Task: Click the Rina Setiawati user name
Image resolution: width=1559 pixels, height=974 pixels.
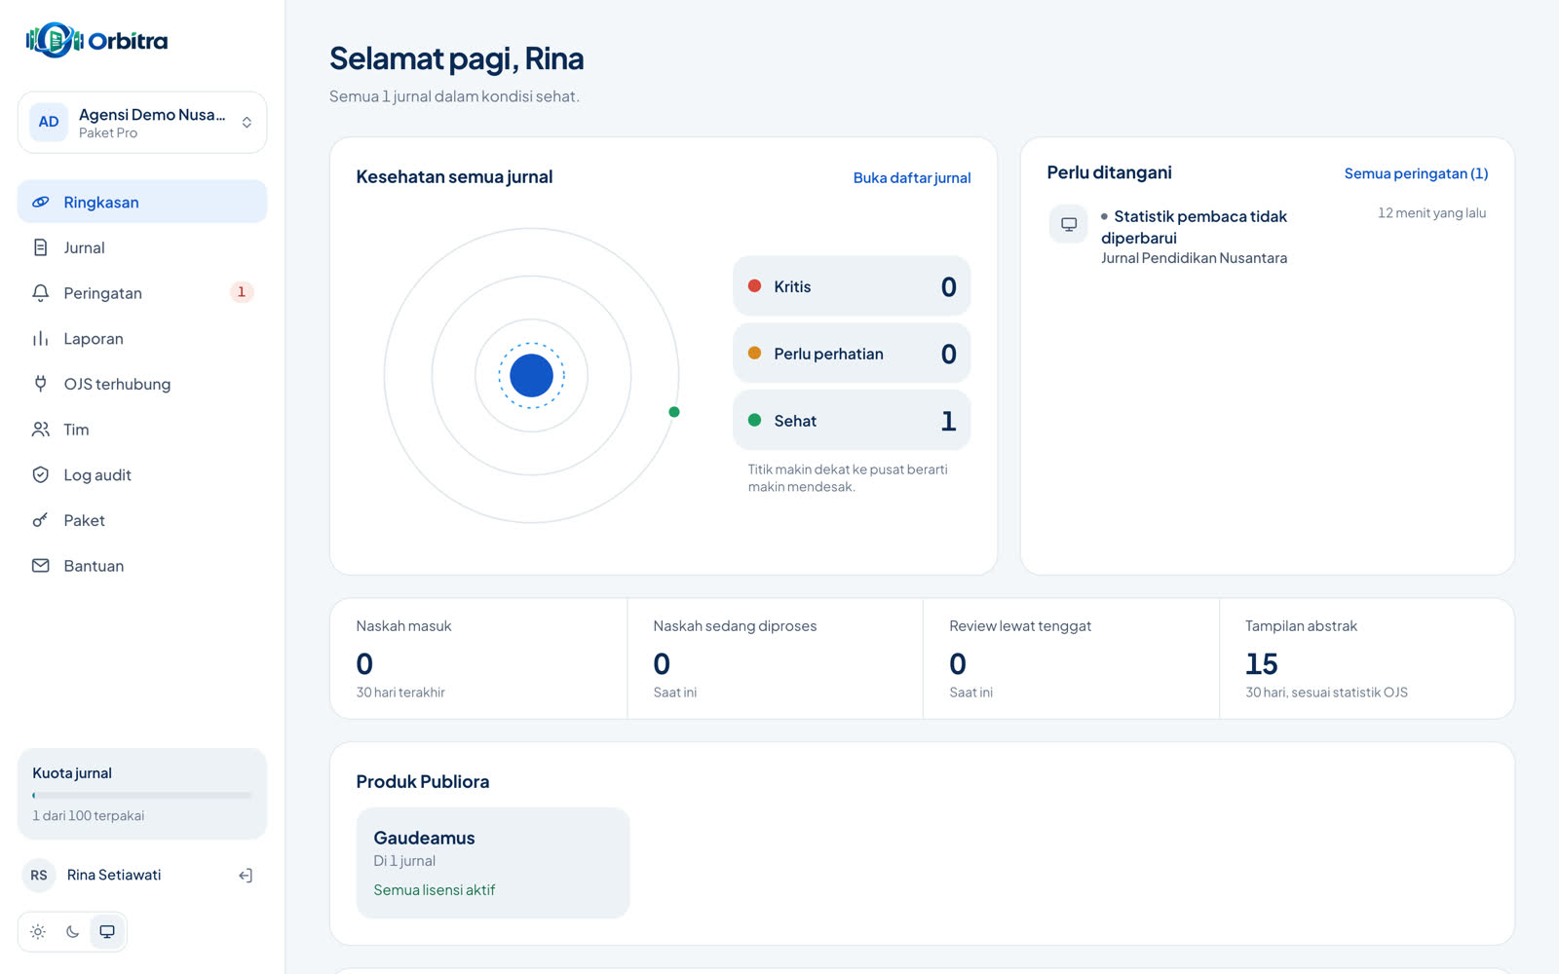Action: tap(114, 875)
